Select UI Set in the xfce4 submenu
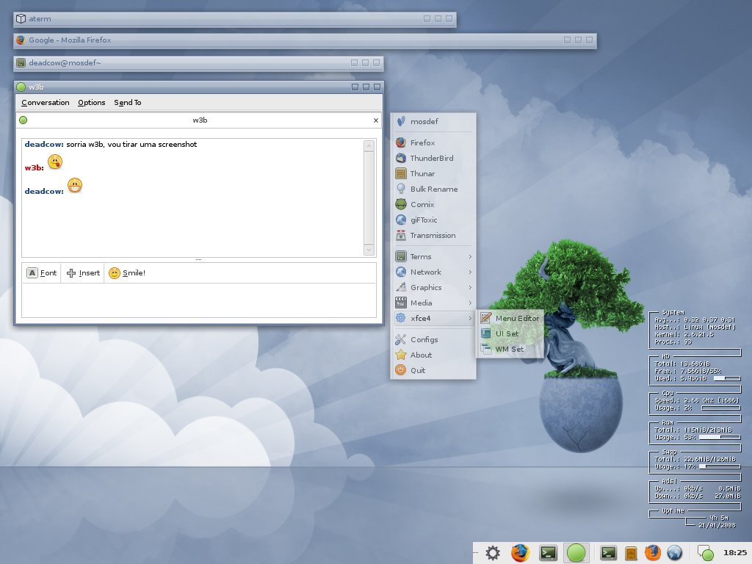752x564 pixels. pos(510,333)
